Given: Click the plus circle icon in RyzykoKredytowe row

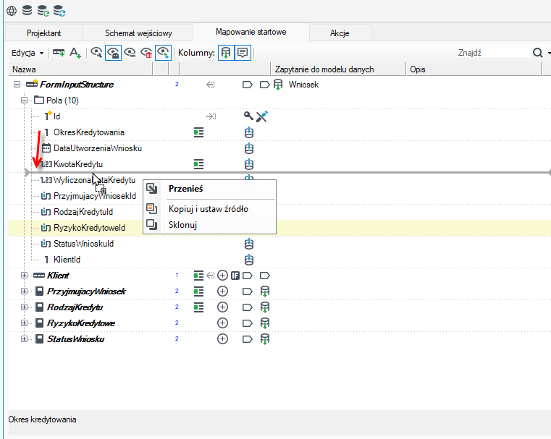Looking at the screenshot, I should coord(222,323).
